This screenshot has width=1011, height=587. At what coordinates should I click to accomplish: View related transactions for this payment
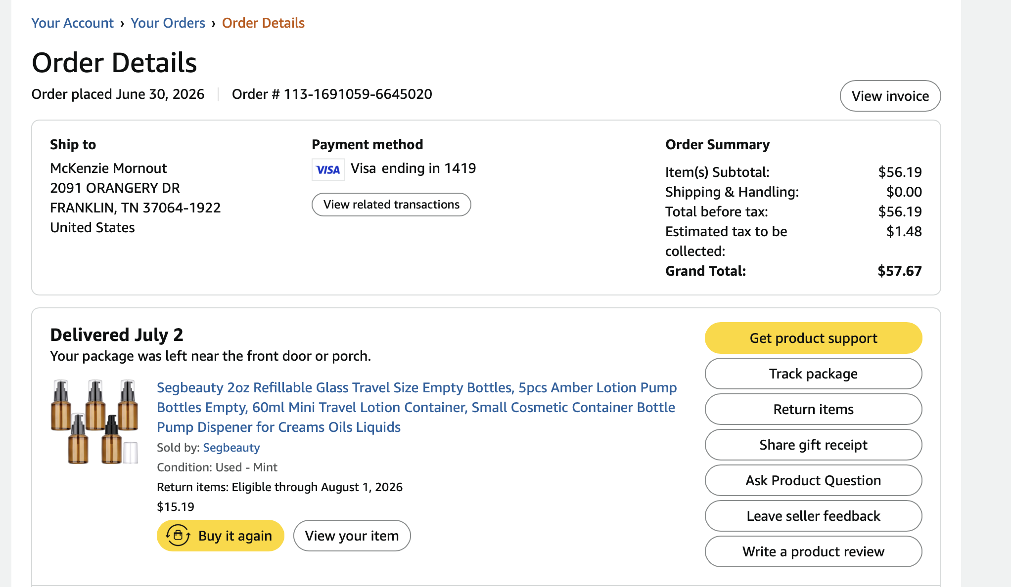coord(391,205)
